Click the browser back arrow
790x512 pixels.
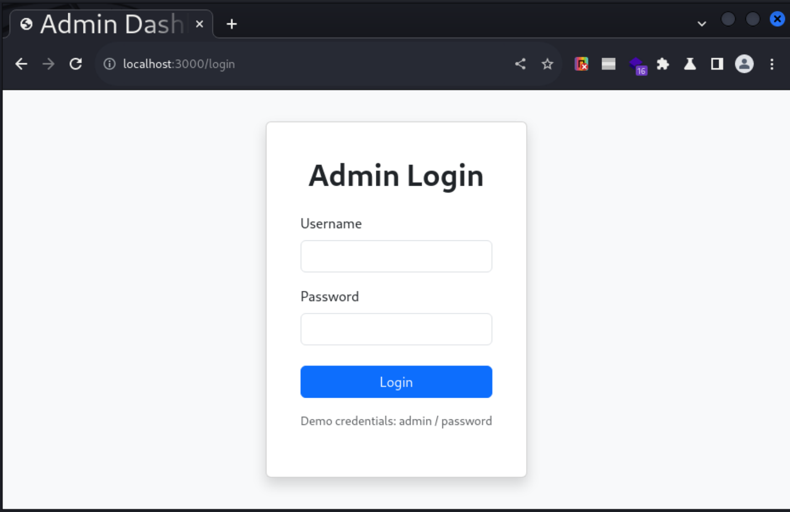21,64
